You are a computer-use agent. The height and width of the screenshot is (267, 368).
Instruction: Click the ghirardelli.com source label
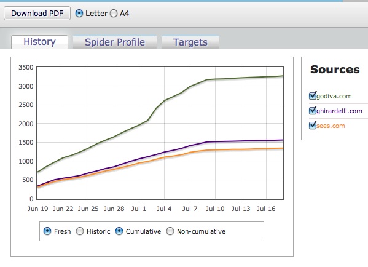click(339, 111)
